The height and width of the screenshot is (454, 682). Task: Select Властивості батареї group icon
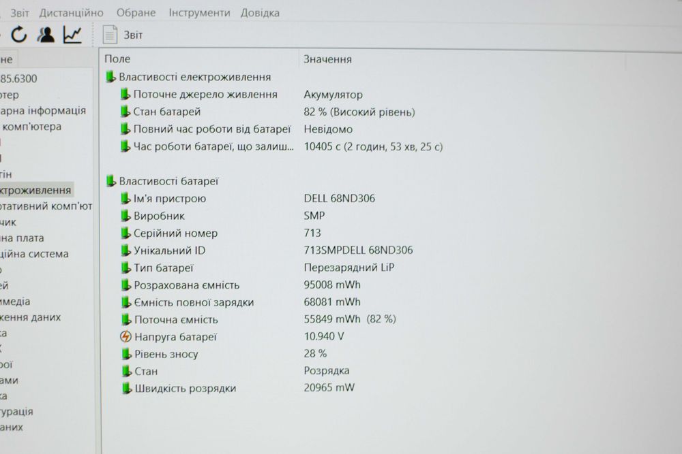[111, 181]
